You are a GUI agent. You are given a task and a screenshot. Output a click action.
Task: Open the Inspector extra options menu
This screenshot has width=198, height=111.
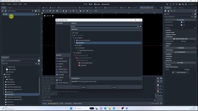pyautogui.click(x=174, y=11)
